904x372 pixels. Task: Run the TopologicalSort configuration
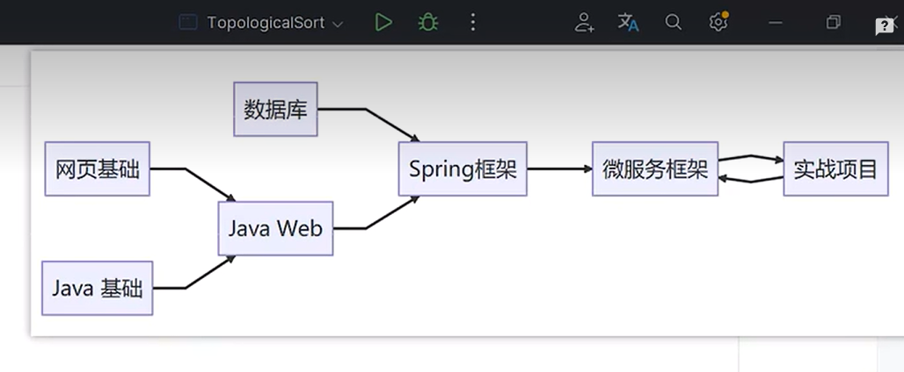pos(383,23)
